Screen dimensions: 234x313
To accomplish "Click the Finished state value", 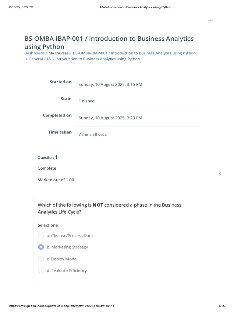I will (87, 101).
